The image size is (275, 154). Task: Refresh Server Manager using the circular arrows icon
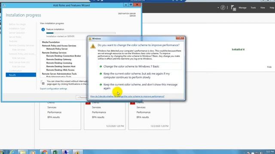pyautogui.click(x=223, y=8)
